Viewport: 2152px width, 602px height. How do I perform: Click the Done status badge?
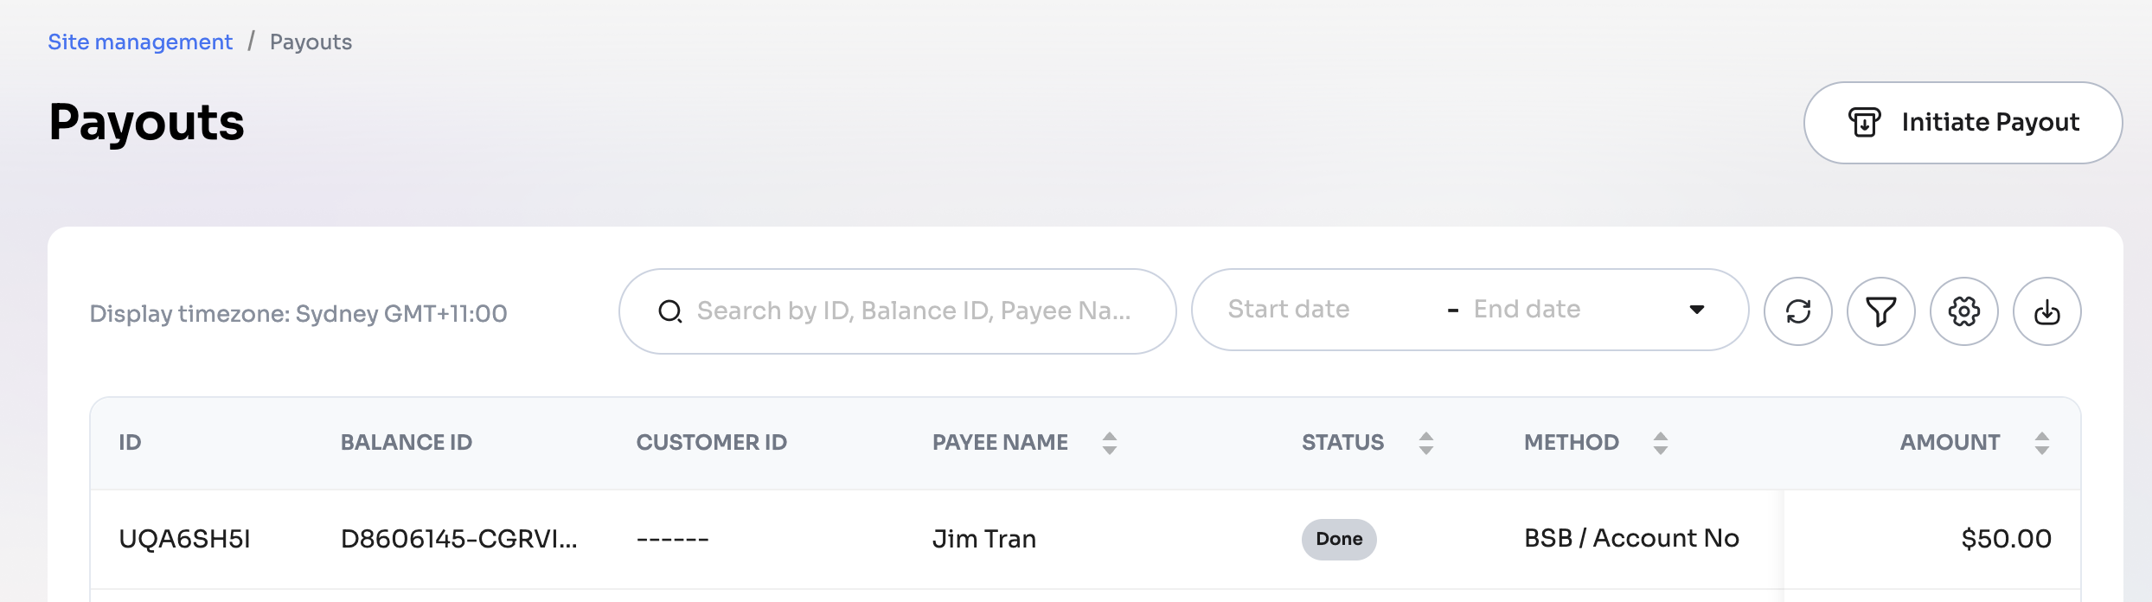click(x=1339, y=539)
